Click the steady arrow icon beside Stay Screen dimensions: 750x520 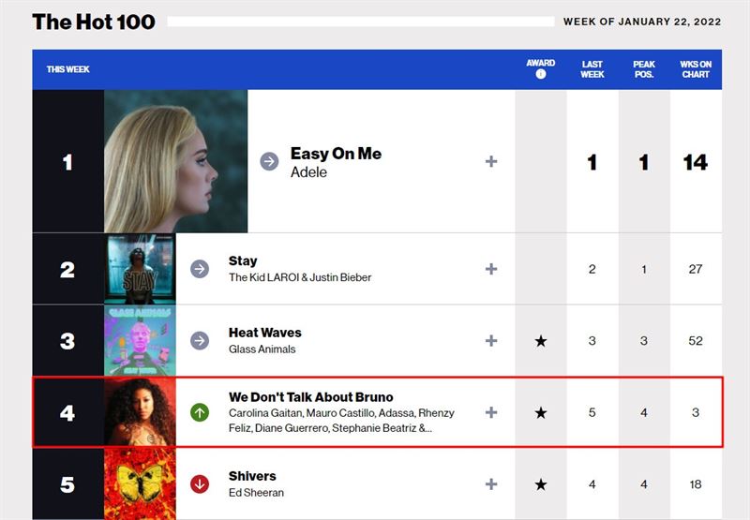(200, 269)
